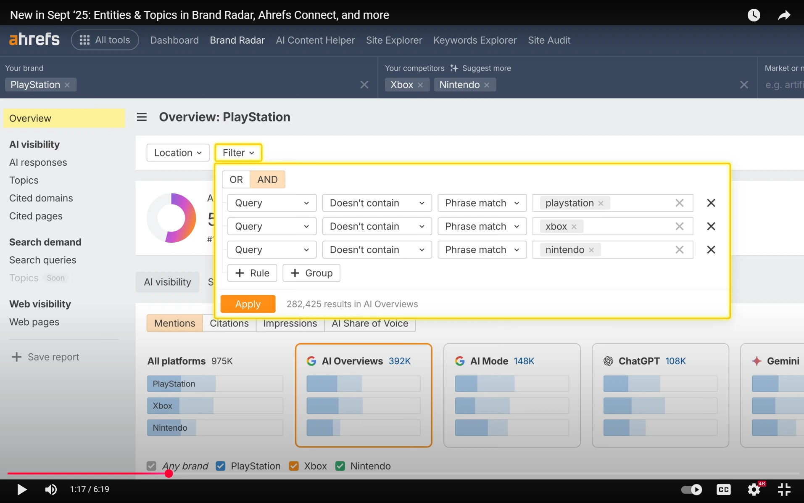Open the hamburger menu beside Overview title
The image size is (804, 503).
coord(142,117)
